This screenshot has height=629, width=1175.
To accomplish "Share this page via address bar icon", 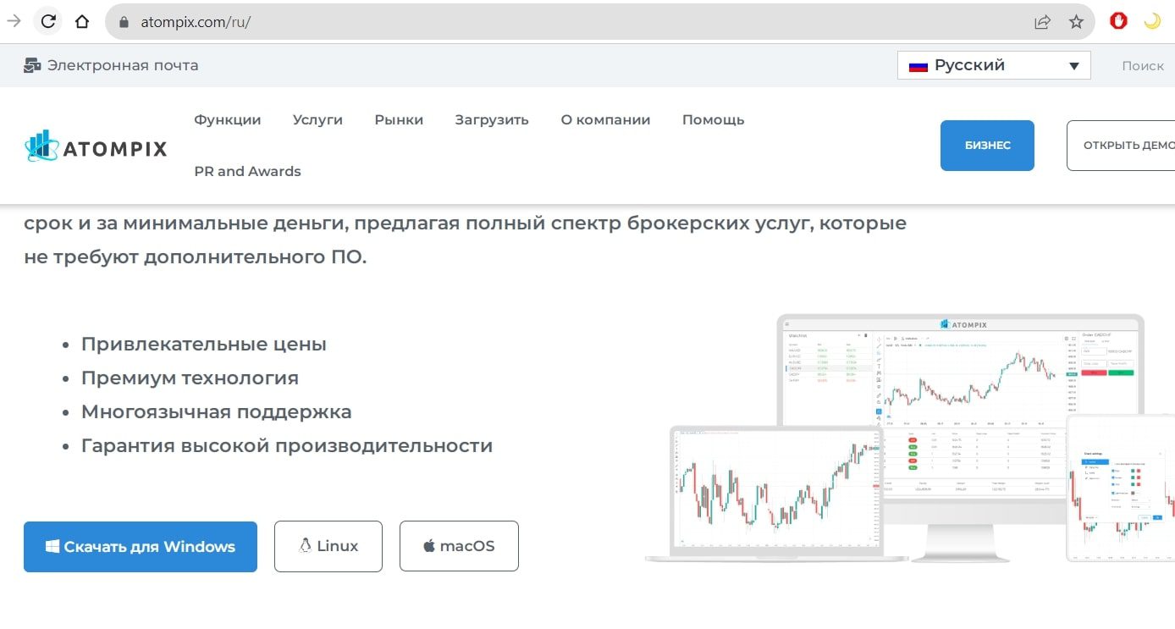I will coord(1042,22).
